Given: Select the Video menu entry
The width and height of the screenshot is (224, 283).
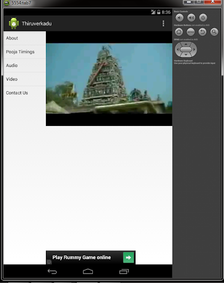Looking at the screenshot, I should 25,79.
